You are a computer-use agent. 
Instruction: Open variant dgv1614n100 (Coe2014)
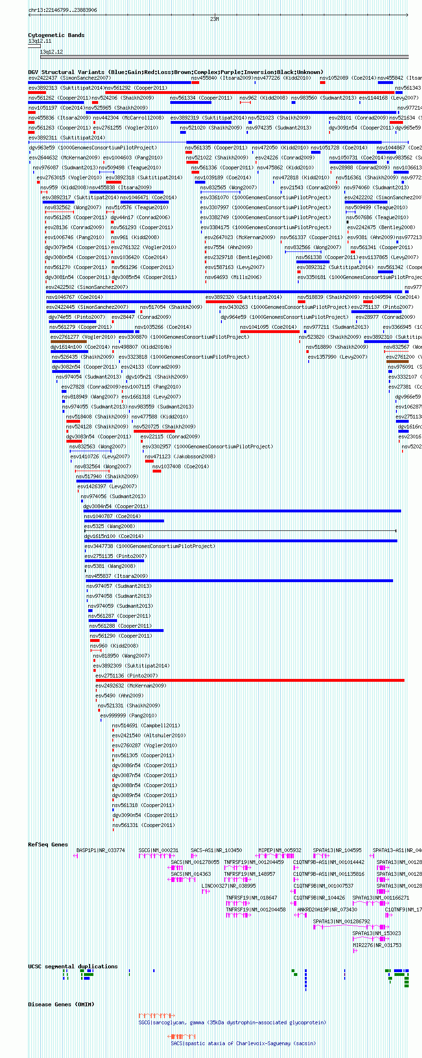(80, 347)
